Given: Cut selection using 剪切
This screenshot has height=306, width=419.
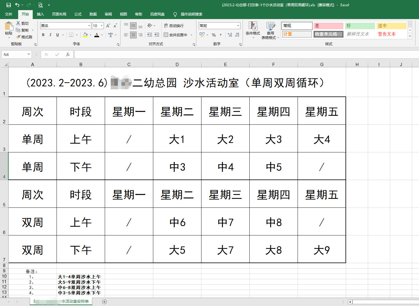Looking at the screenshot, I should click(x=23, y=23).
